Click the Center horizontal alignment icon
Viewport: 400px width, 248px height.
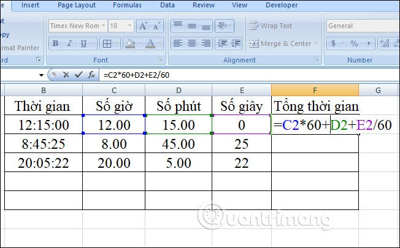point(192,43)
